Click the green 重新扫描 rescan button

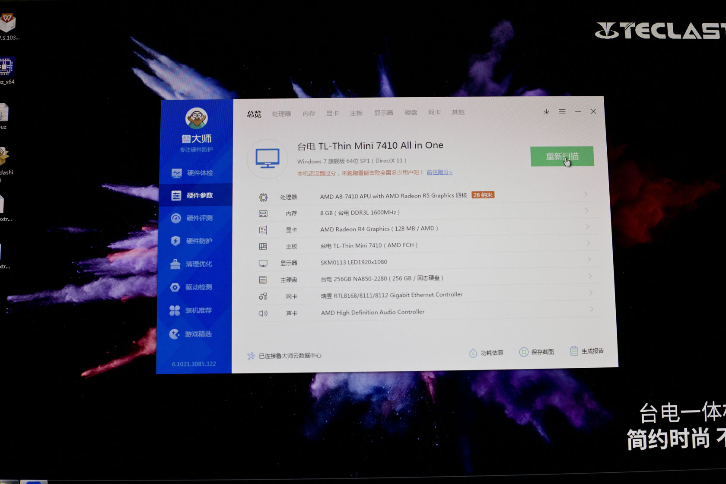pos(562,156)
